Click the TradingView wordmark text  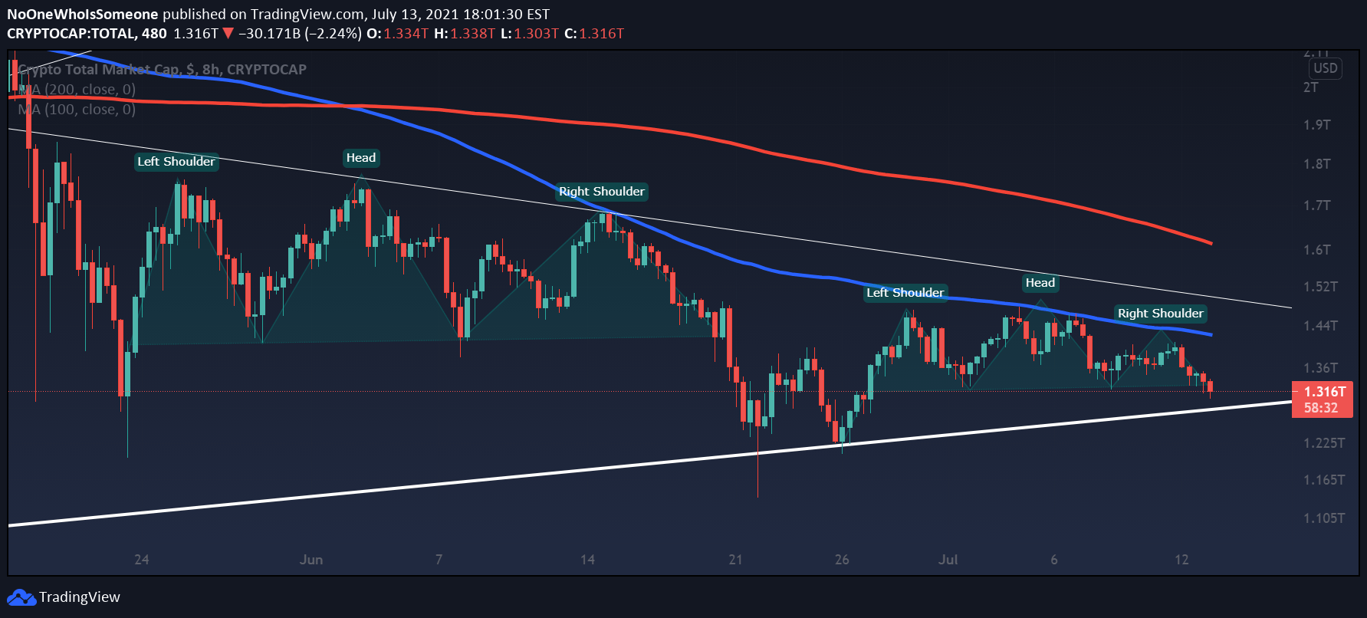tap(80, 597)
